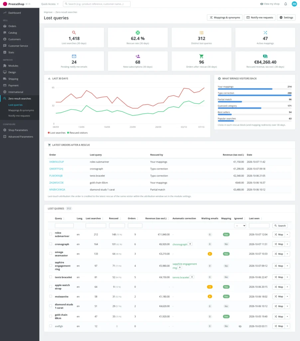The image size is (300, 341).
Task: Click the active mappings shuffle icon
Action: tap(265, 33)
